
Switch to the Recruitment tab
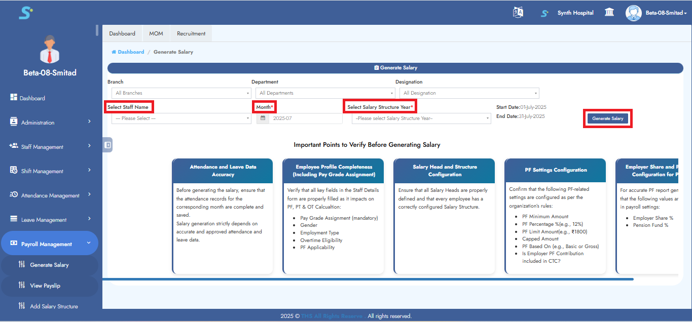pos(191,33)
